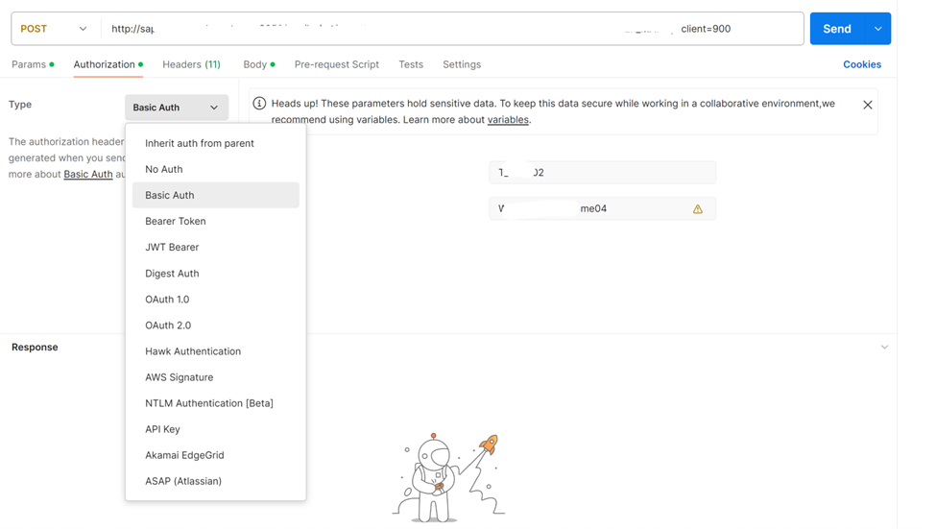This screenshot has width=936, height=529.
Task: Send the POST request
Action: (x=837, y=29)
